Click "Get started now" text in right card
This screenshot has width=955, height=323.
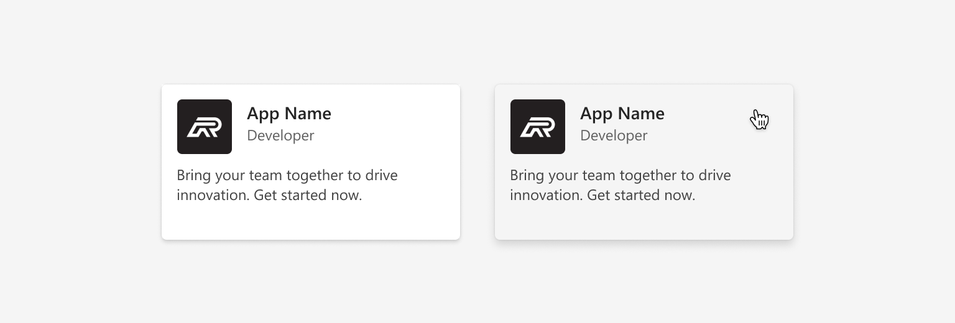click(x=641, y=195)
